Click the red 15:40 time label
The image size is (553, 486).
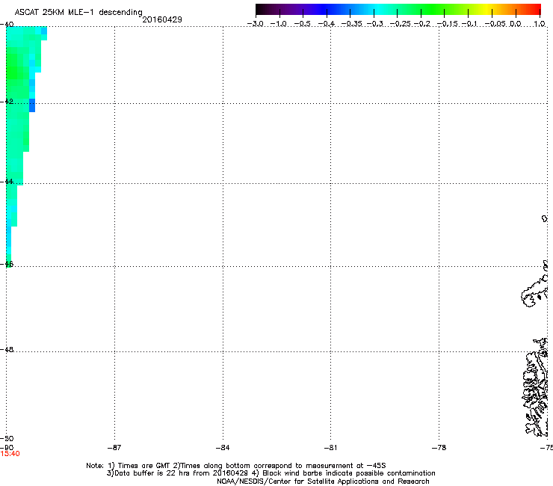coord(10,454)
